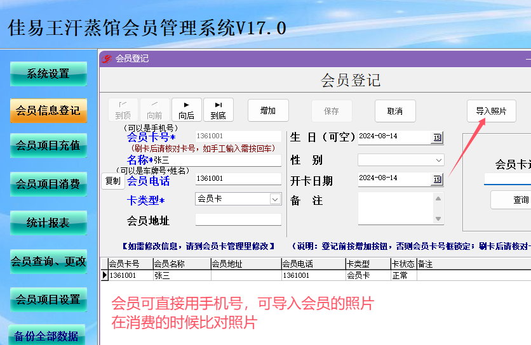Click the 卡状态 column header
This screenshot has width=531, height=345.
[404, 264]
